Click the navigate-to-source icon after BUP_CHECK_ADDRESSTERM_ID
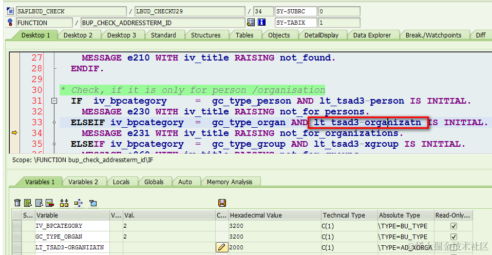Image resolution: width=492 pixels, height=255 pixels. tap(251, 22)
